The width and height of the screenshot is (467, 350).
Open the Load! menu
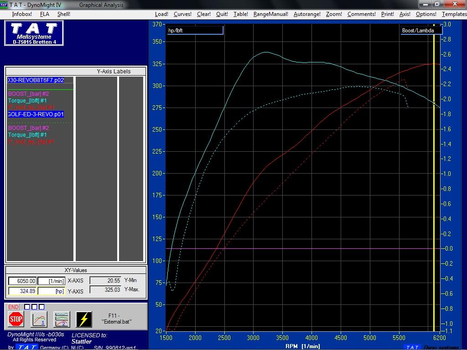click(161, 14)
